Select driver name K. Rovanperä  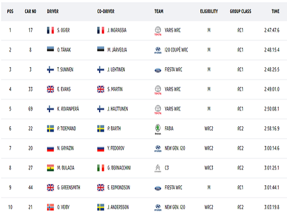coord(68,109)
